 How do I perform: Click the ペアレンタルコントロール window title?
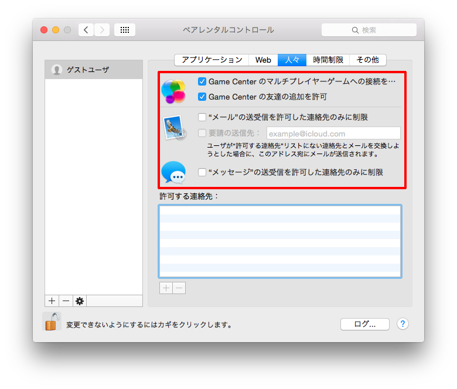228,30
